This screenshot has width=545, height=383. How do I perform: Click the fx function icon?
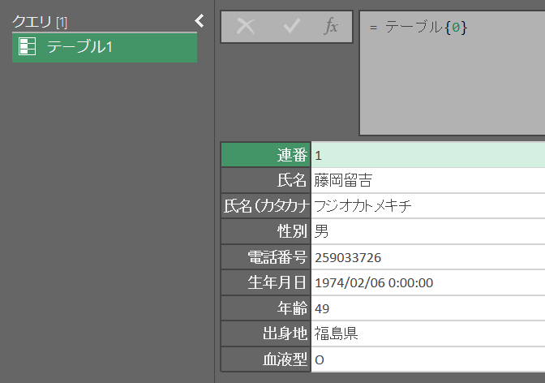(331, 26)
